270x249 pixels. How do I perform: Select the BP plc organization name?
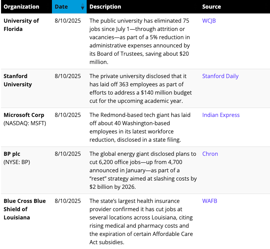click(x=12, y=154)
